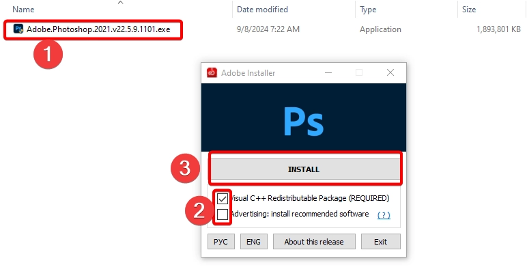The image size is (527, 278).
Task: Sort files by Type column header
Action: point(368,10)
